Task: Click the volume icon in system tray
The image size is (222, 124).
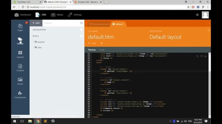Action: coord(185,121)
